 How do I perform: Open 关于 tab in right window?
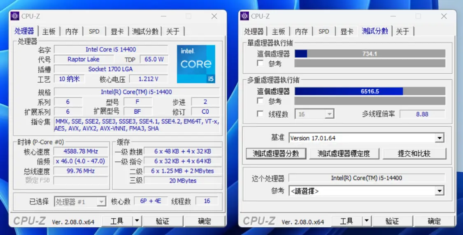pos(403,31)
